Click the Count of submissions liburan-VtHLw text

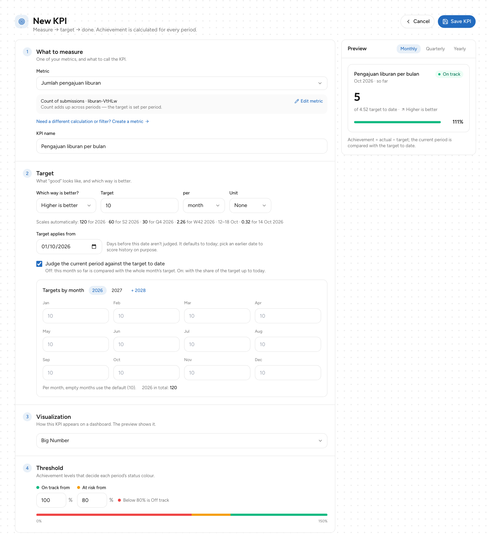point(79,101)
